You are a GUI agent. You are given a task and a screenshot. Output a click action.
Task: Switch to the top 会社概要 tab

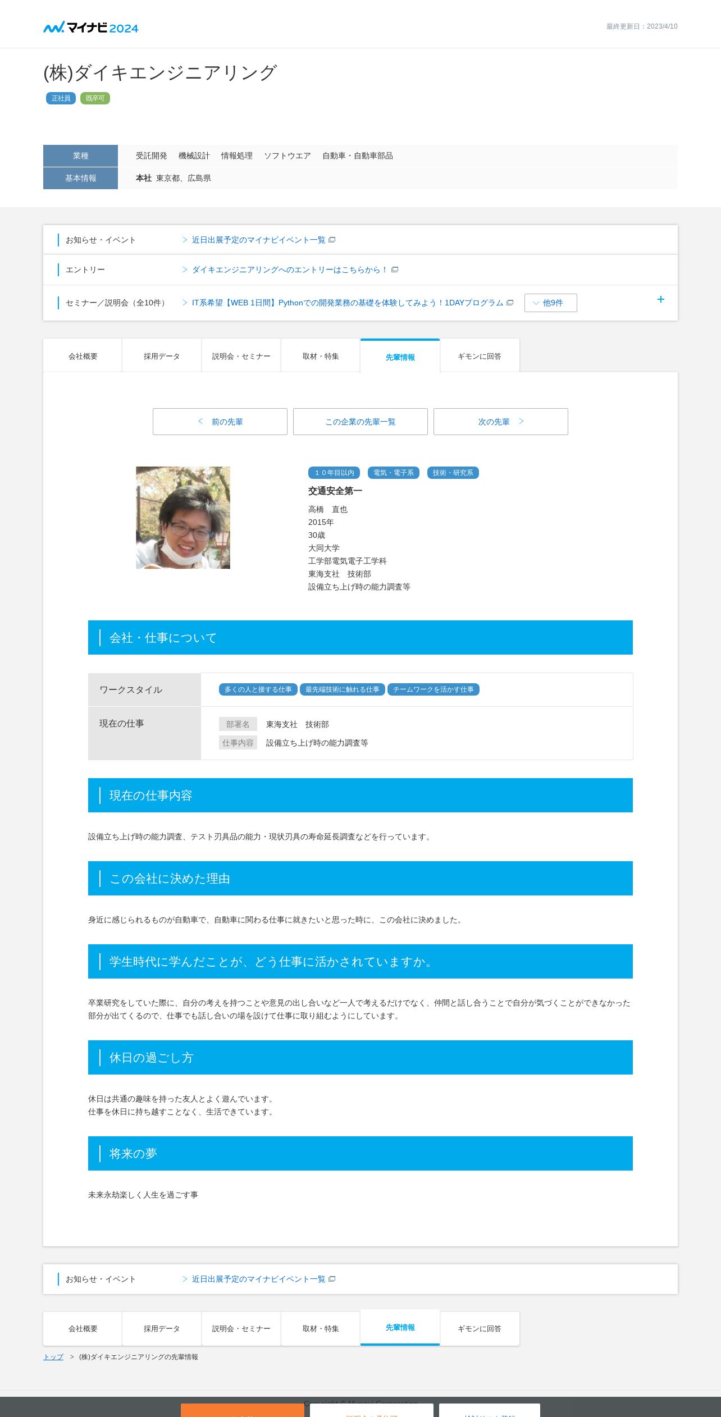pos(83,356)
